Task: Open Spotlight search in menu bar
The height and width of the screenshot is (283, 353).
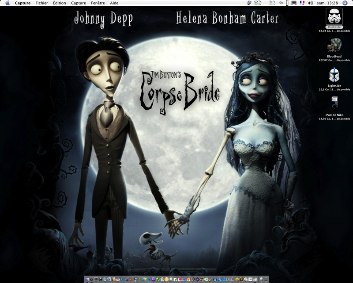Action: point(345,3)
